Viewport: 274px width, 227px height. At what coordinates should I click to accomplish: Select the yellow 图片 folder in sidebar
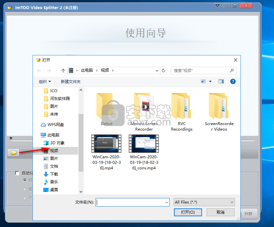tap(51, 106)
